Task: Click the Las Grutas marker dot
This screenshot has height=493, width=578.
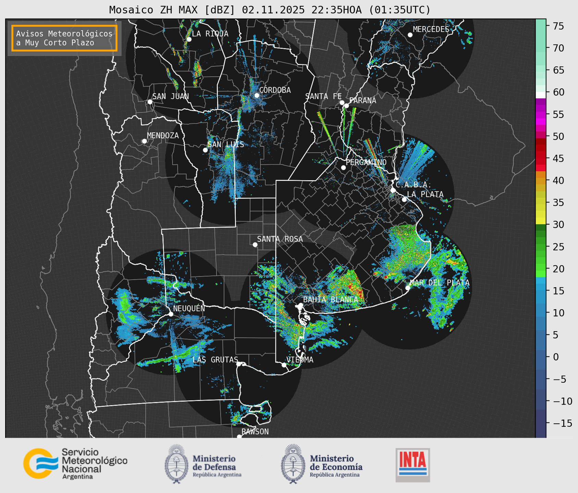Action: (x=239, y=364)
